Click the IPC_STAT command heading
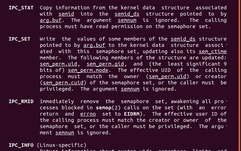Viewport: 241px width, 151px height. click(21, 8)
